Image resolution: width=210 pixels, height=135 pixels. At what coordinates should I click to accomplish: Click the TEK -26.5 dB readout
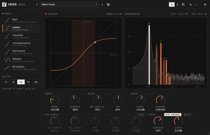pos(199,14)
